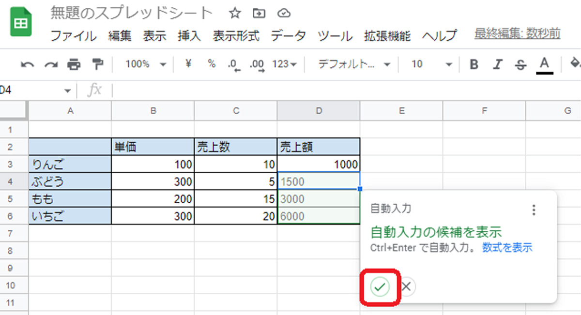Select the 売上額 header cell

click(x=319, y=147)
